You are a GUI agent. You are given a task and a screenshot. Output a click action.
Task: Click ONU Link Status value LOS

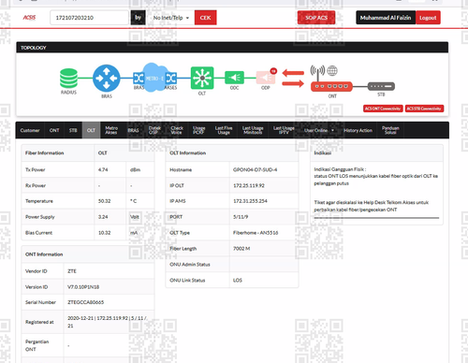[238, 280]
